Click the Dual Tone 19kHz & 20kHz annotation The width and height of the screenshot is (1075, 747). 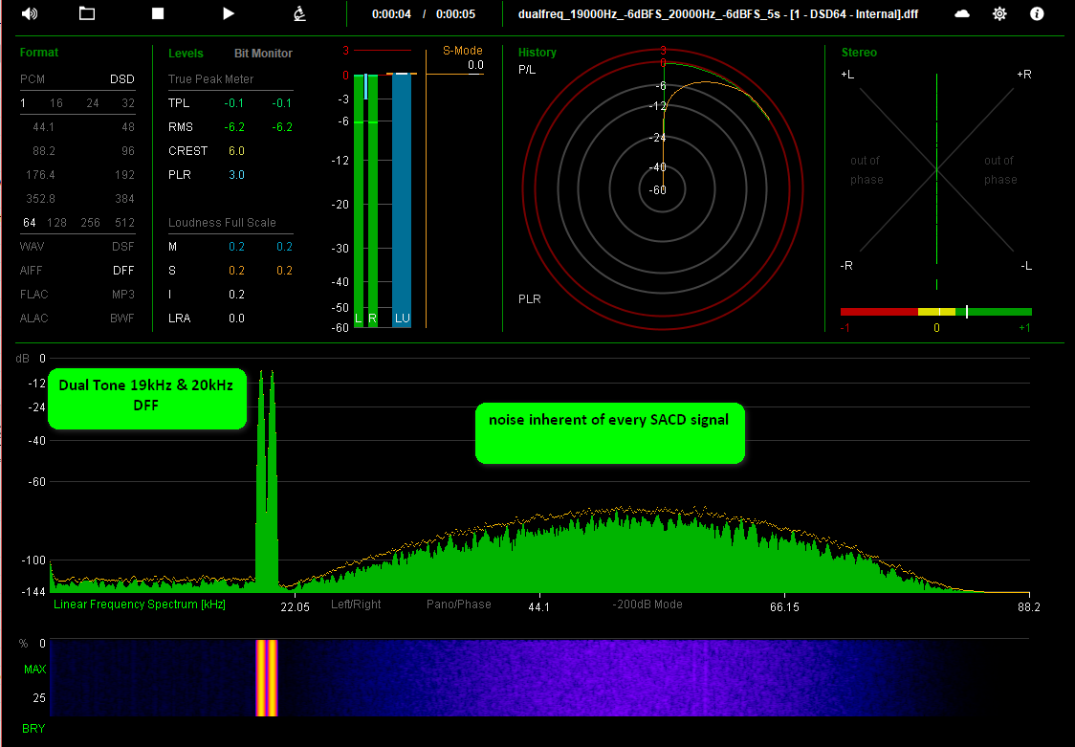146,399
